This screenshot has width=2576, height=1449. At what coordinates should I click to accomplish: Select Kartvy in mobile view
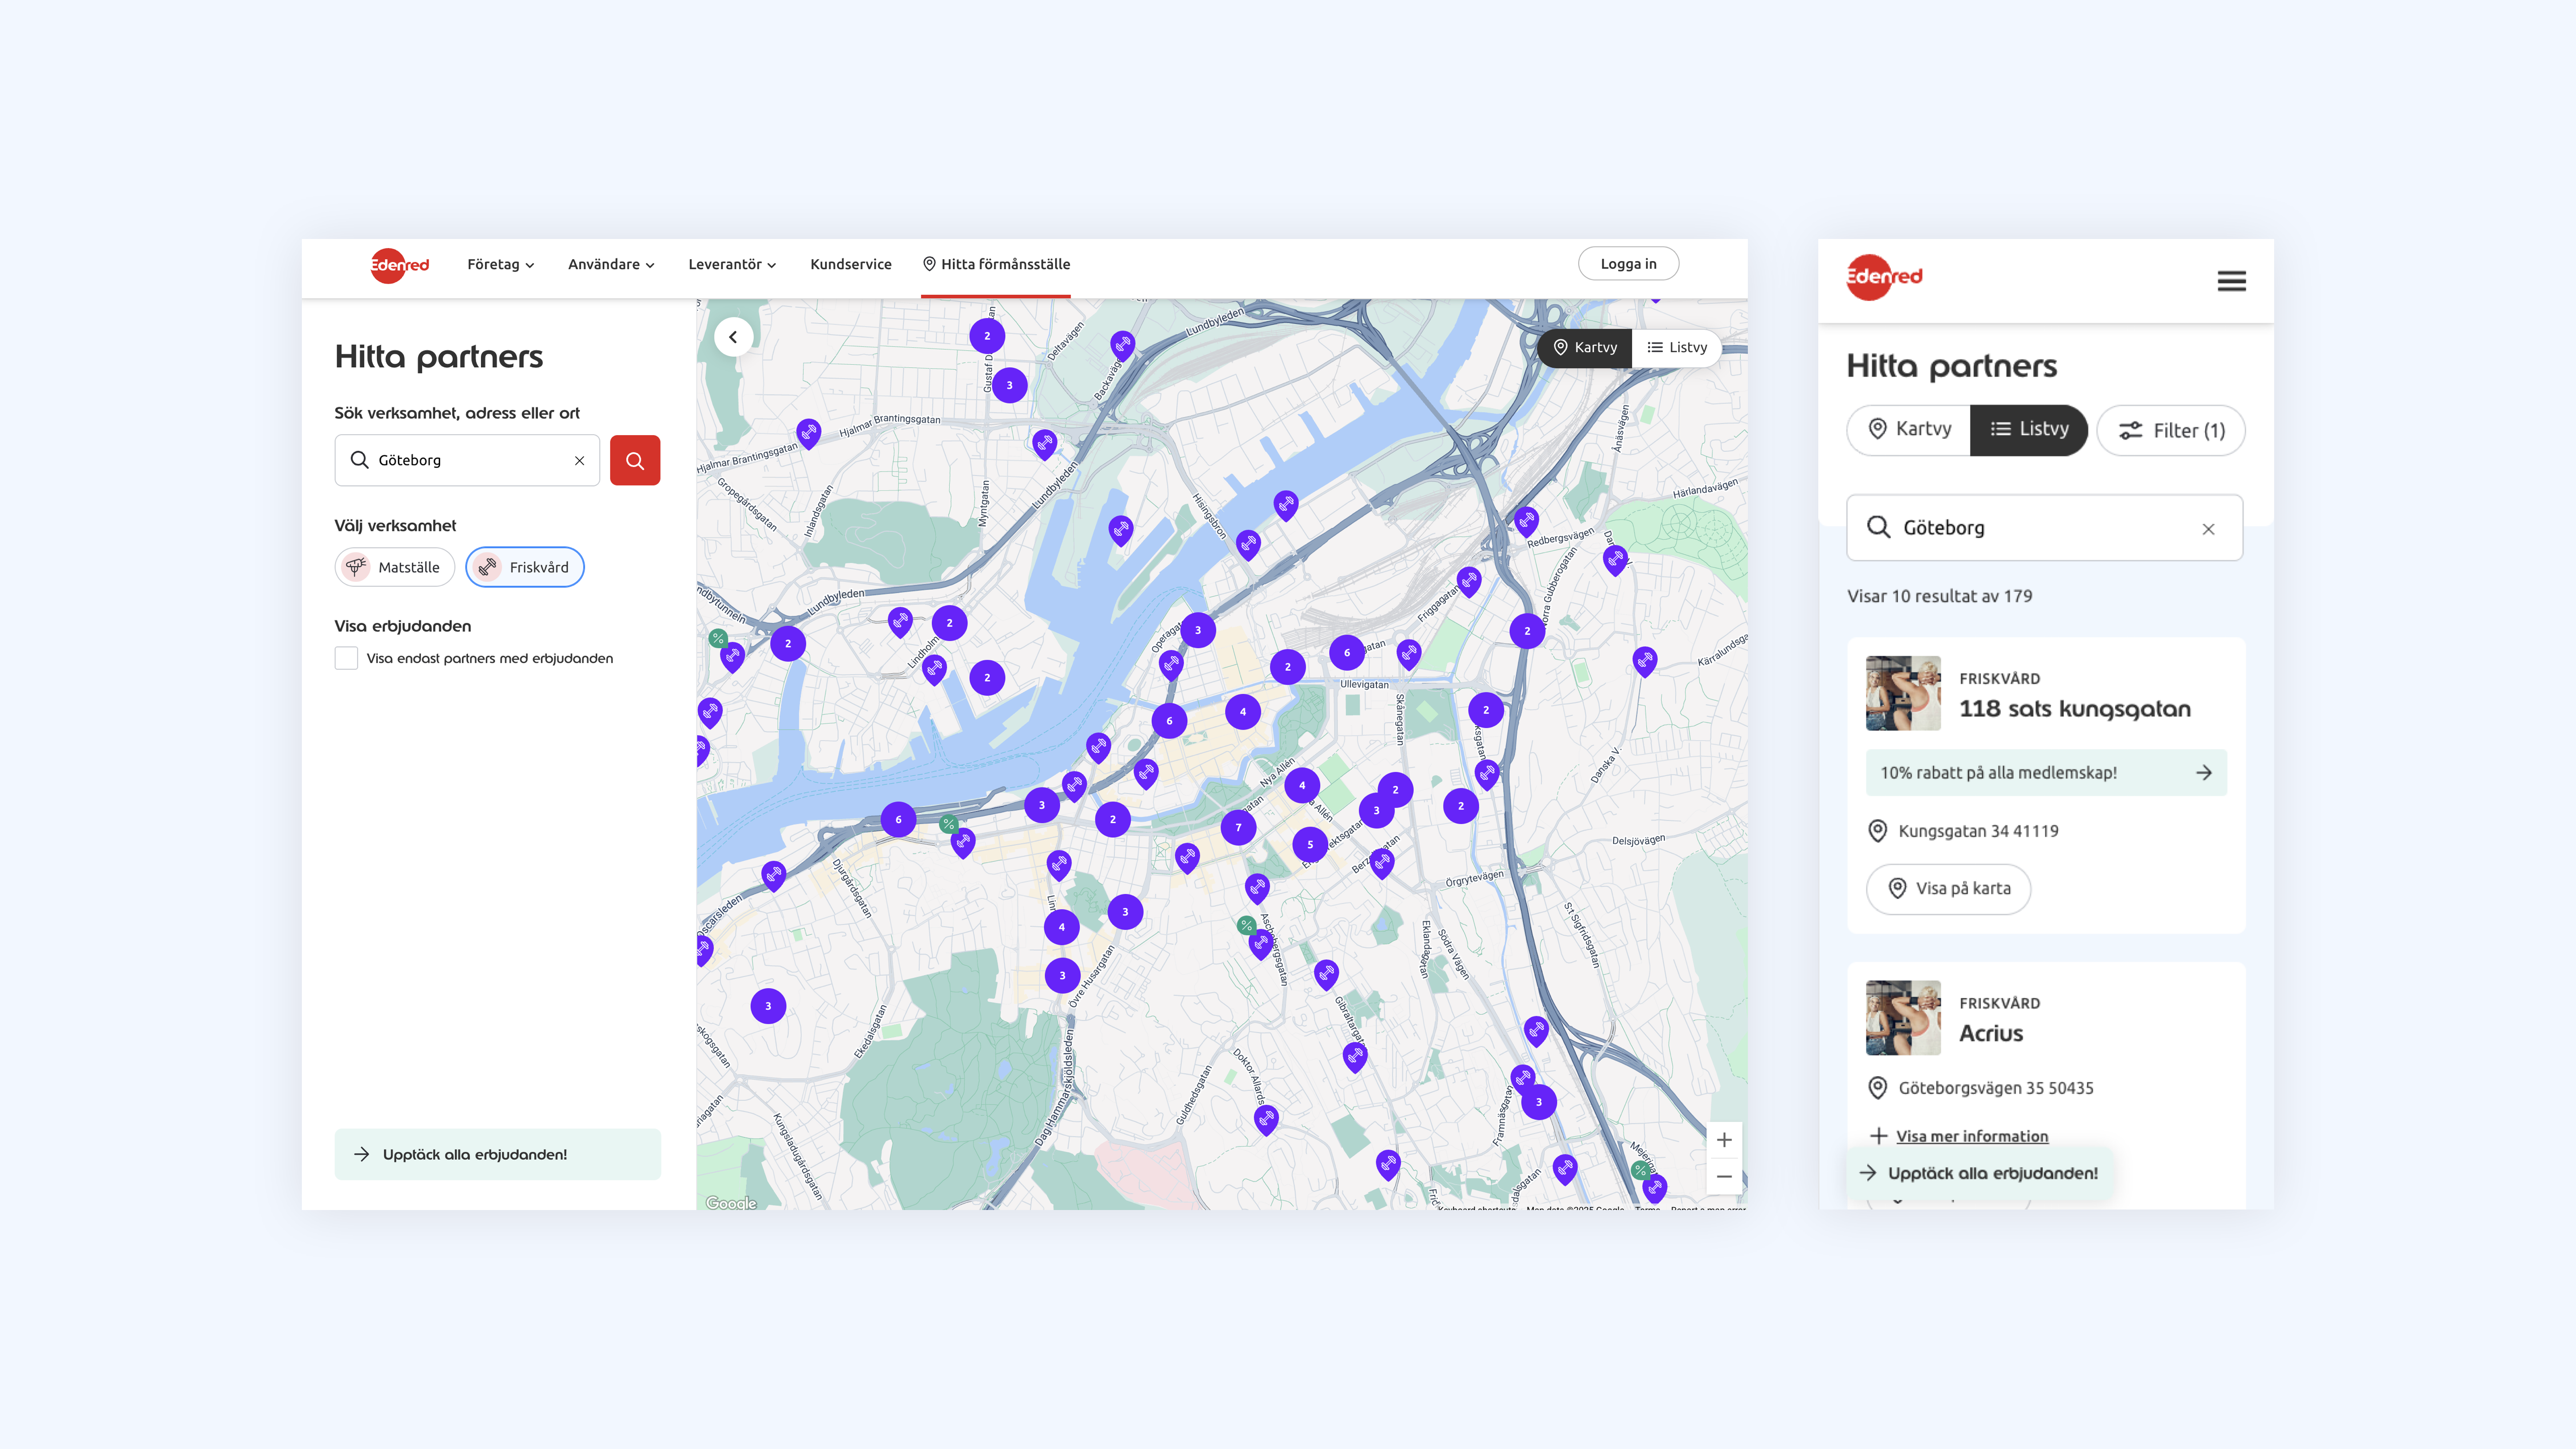(x=1909, y=430)
